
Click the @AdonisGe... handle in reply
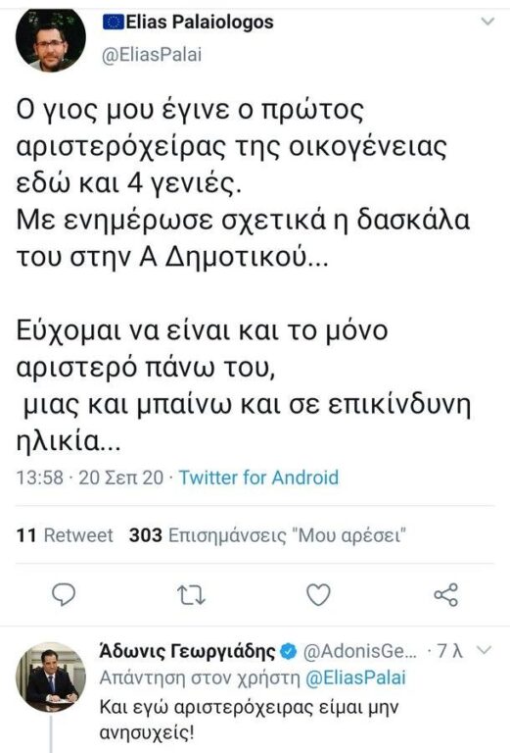pos(360,651)
